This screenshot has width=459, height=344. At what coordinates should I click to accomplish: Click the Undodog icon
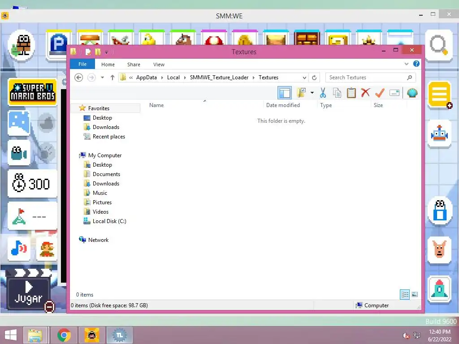coord(439,250)
